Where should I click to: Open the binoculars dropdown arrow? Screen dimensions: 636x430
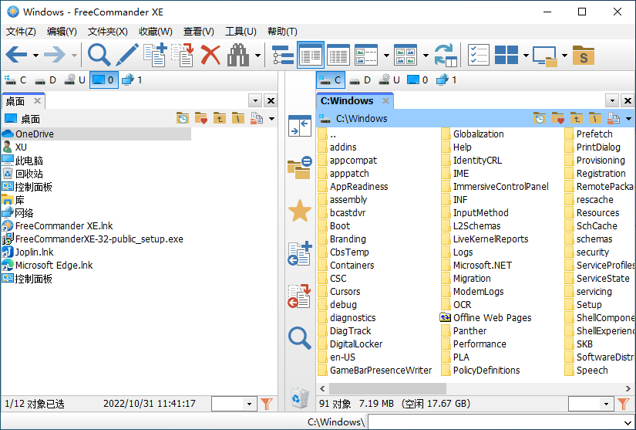tap(257, 55)
